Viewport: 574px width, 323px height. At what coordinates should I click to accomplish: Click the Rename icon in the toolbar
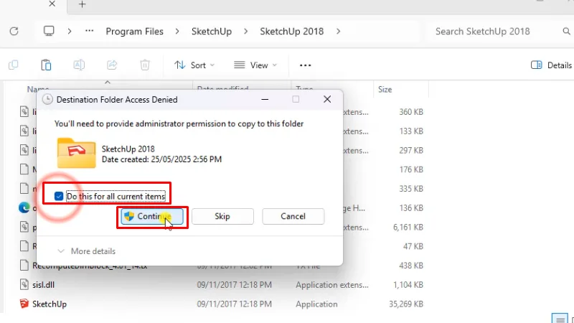click(79, 65)
